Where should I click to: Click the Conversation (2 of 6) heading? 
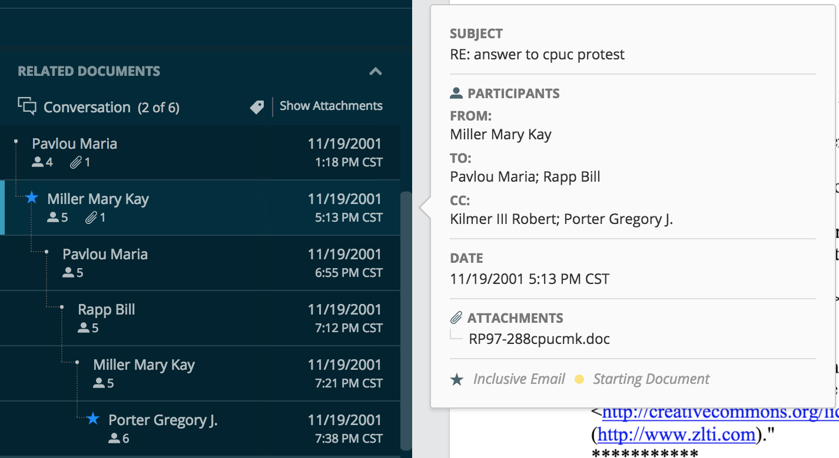coord(111,108)
